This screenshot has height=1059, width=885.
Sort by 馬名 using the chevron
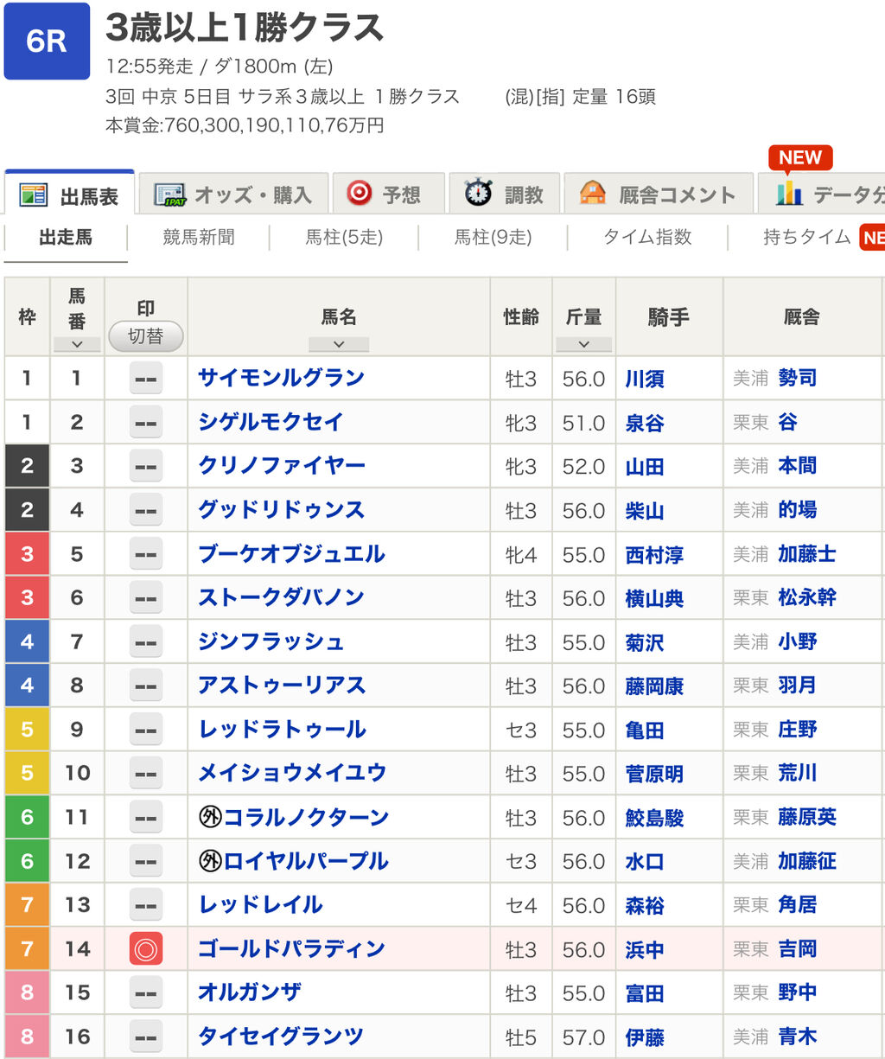point(339,344)
